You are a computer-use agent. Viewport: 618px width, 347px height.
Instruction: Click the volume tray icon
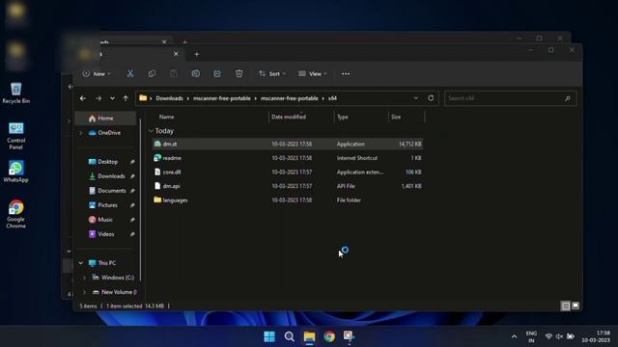[559, 336]
